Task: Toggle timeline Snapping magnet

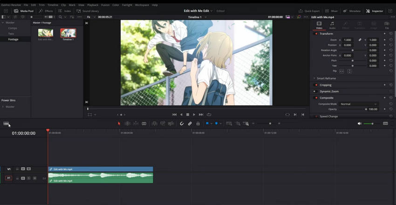Action: [x=182, y=123]
